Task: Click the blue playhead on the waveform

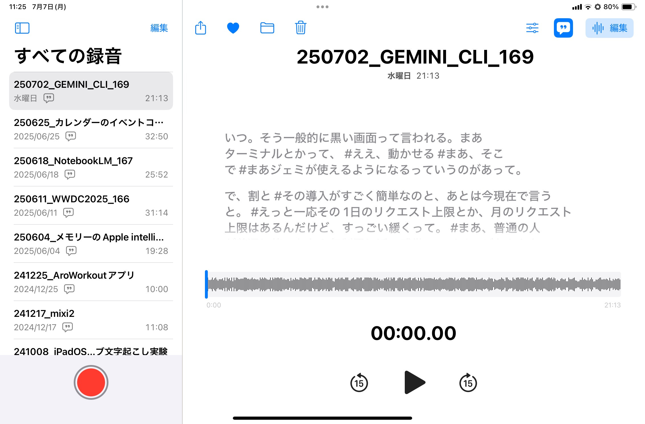Action: pyautogui.click(x=206, y=284)
